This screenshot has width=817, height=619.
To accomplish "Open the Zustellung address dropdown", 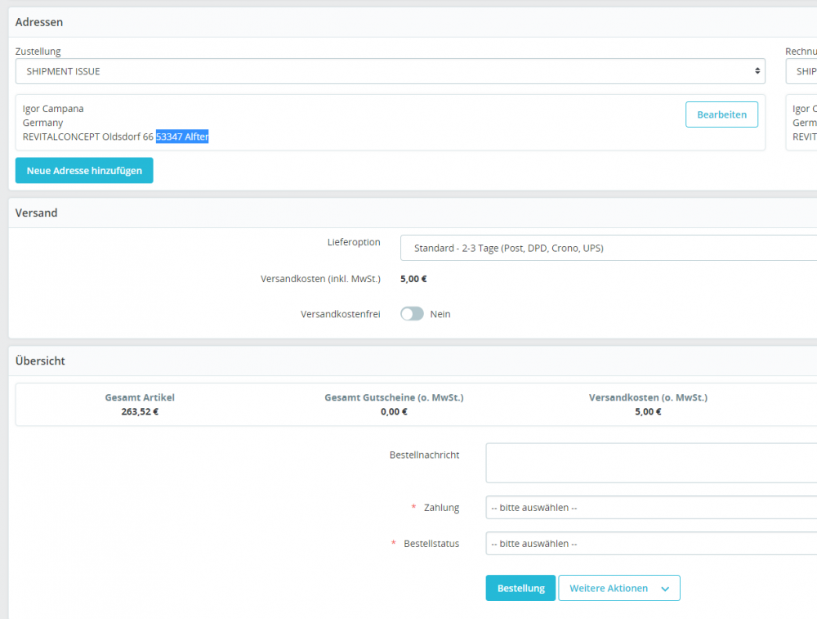I will tap(390, 71).
